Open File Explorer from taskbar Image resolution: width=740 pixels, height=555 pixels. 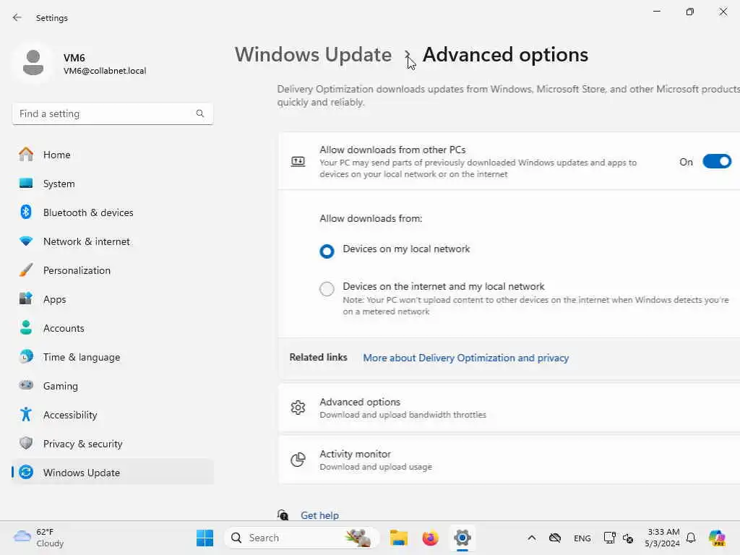coord(399,538)
